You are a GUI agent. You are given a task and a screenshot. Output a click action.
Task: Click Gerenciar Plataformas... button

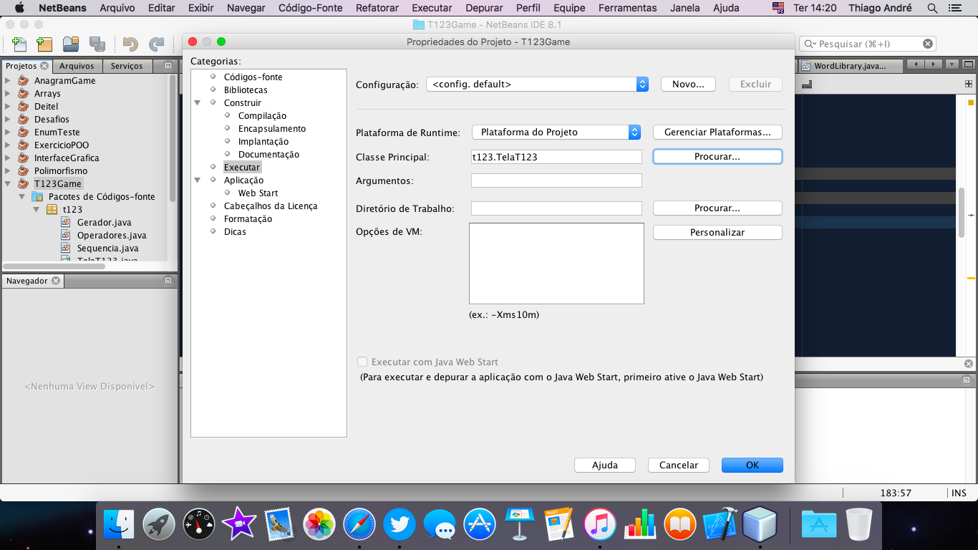[x=717, y=132]
